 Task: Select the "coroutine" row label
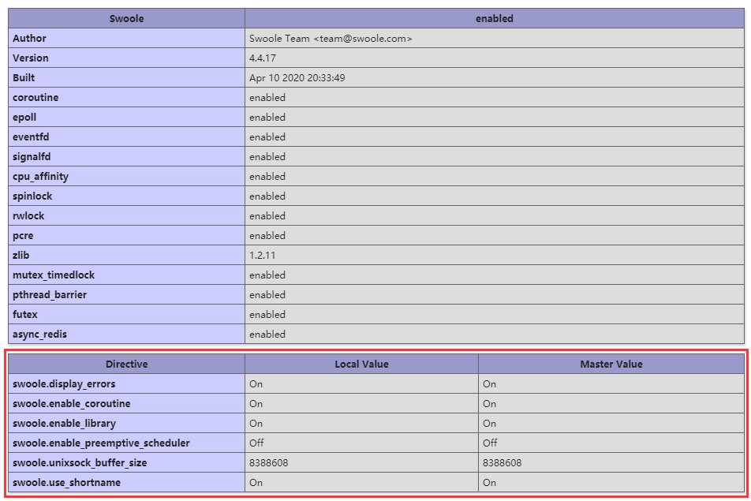pos(35,97)
